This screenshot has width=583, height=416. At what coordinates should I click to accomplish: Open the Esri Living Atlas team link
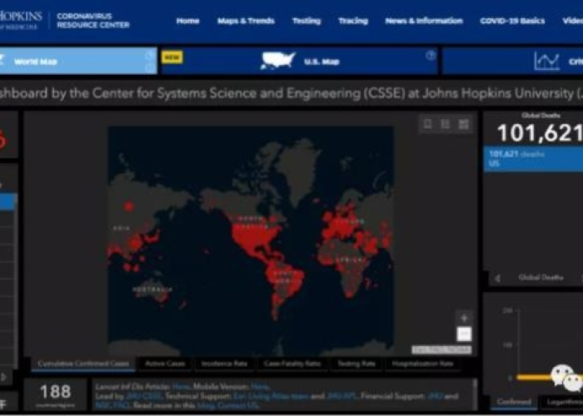[x=271, y=396]
